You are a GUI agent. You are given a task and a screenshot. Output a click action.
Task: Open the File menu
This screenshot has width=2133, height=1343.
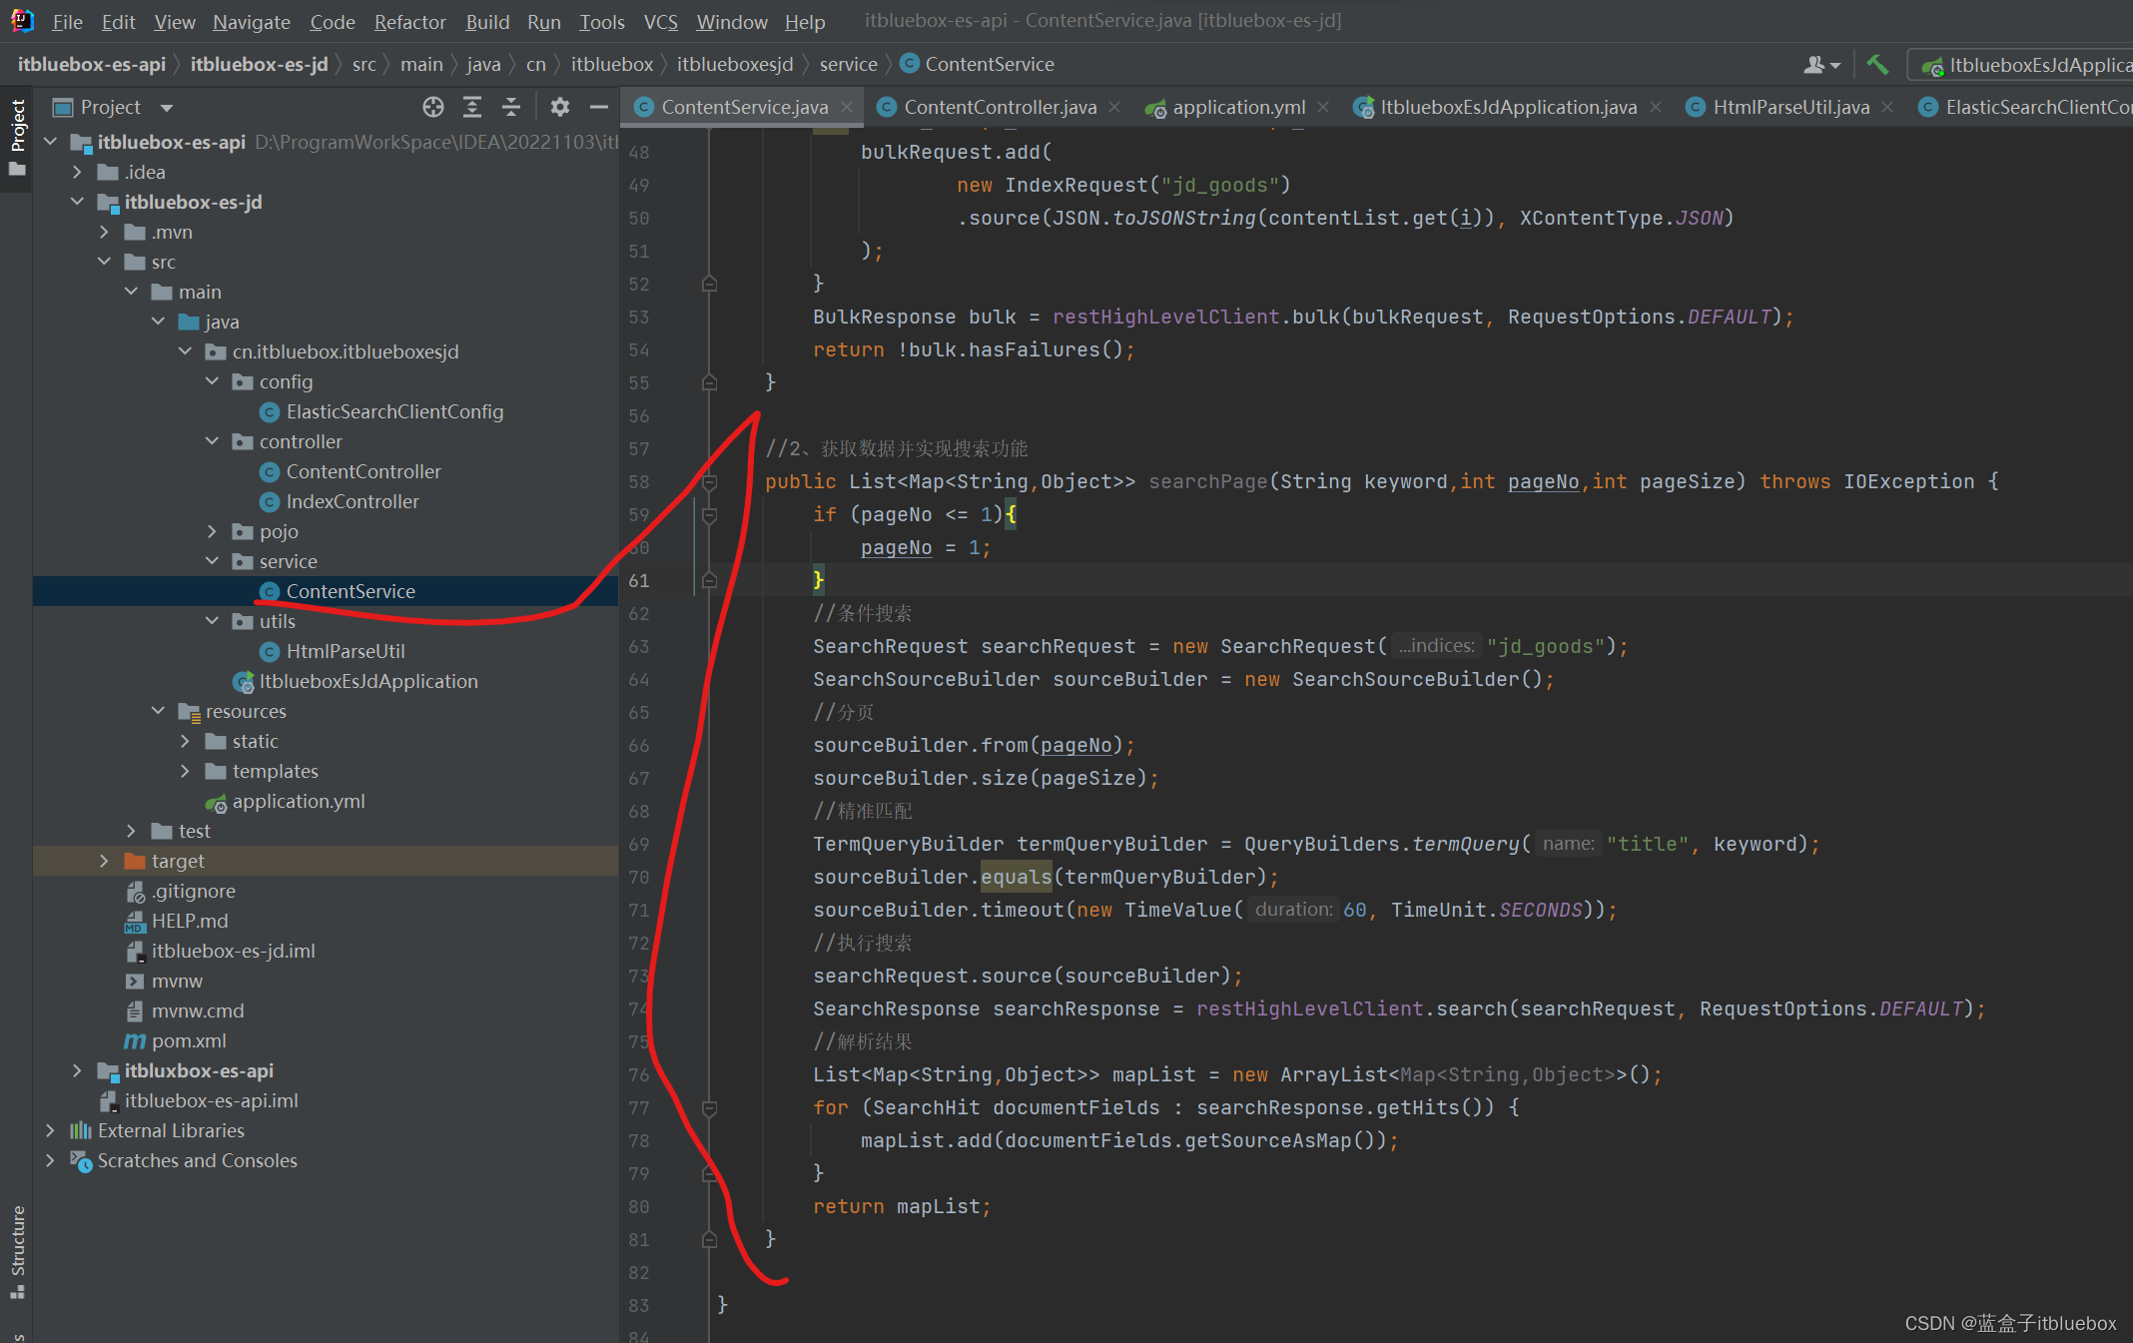pyautogui.click(x=67, y=22)
